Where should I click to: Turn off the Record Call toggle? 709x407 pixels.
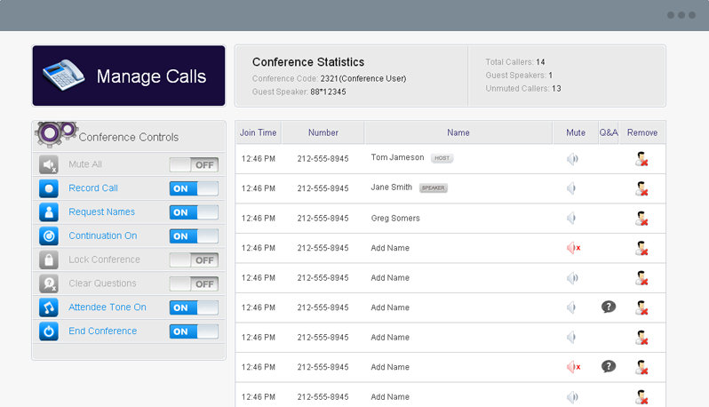(x=194, y=188)
